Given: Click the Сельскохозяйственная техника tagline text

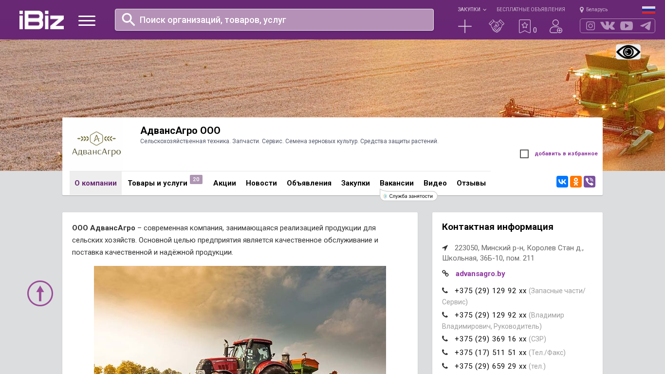Looking at the screenshot, I should pyautogui.click(x=289, y=141).
